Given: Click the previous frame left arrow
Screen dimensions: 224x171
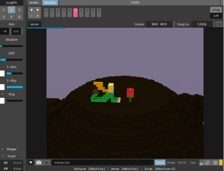Looking at the screenshot, I should [x=31, y=10].
